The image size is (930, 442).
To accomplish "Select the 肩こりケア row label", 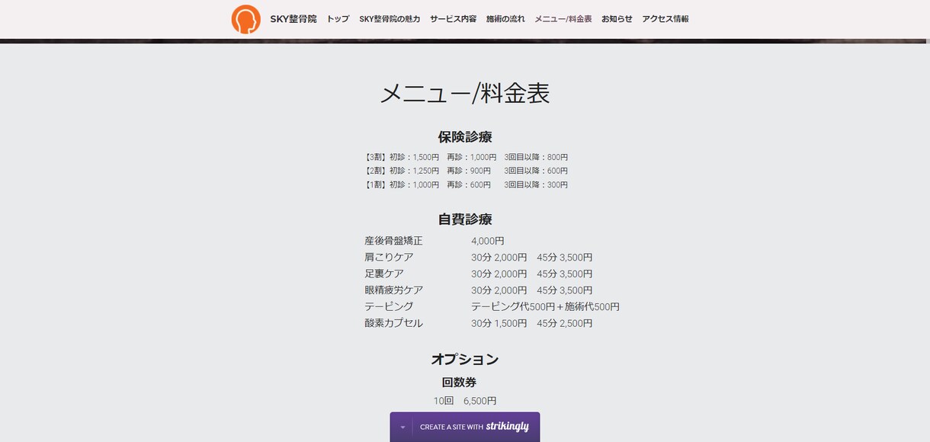I will tap(389, 258).
